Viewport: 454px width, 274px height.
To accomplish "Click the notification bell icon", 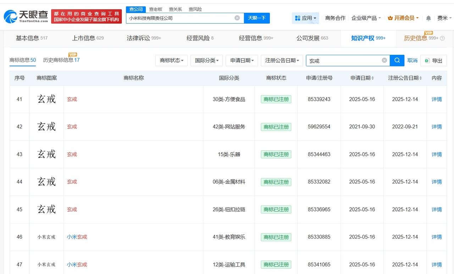I will pyautogui.click(x=428, y=18).
